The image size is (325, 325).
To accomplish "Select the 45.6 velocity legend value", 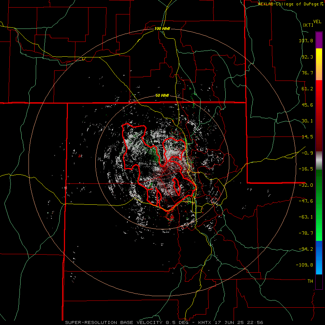I will point(307,105).
